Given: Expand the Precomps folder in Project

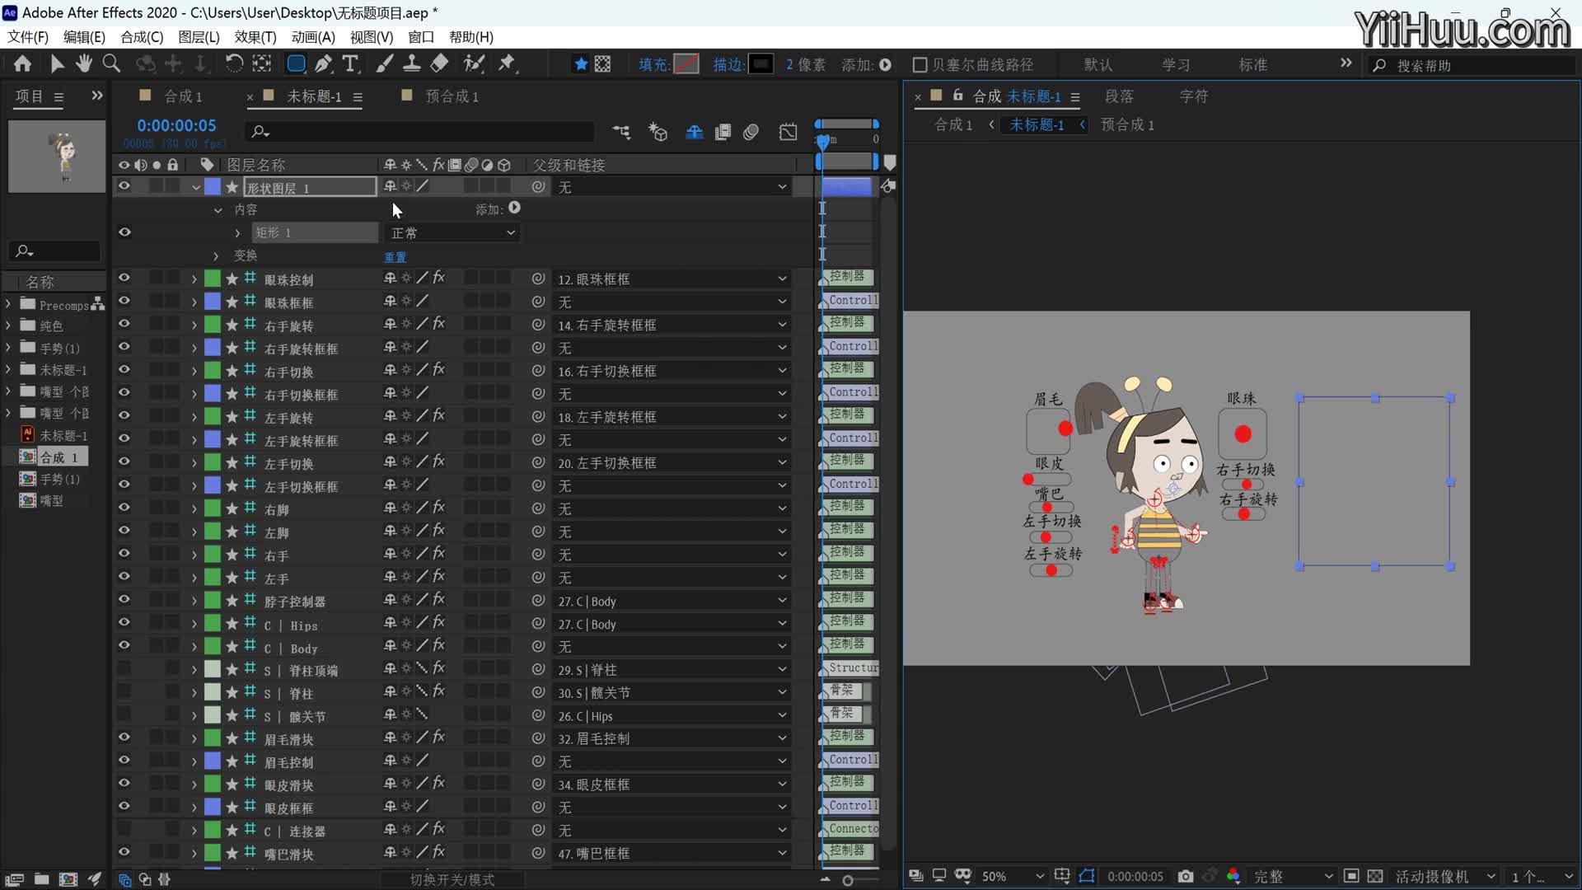Looking at the screenshot, I should tap(8, 304).
